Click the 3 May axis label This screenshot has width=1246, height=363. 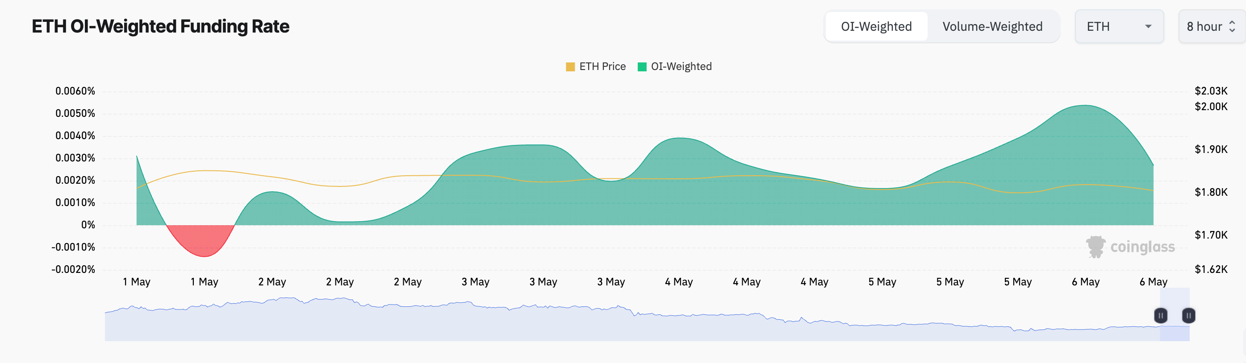[476, 281]
